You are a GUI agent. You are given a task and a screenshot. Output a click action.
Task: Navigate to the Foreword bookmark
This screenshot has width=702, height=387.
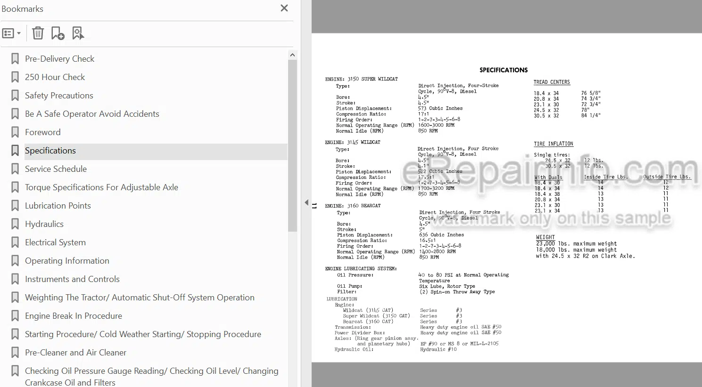pos(42,132)
